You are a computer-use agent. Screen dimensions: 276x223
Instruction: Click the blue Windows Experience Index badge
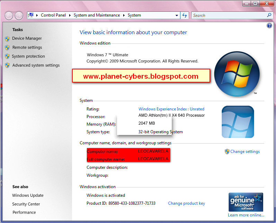pyautogui.click(x=238, y=122)
